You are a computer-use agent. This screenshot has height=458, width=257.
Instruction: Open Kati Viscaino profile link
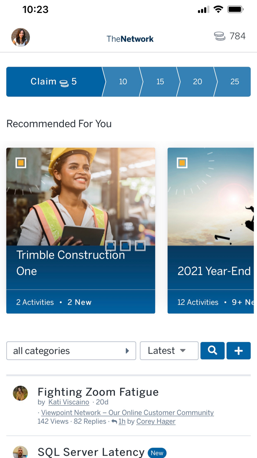[69, 402]
